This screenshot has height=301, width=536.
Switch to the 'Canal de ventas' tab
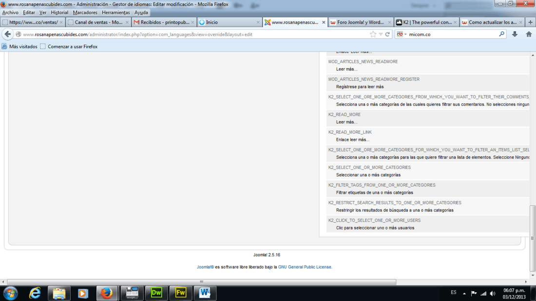98,22
